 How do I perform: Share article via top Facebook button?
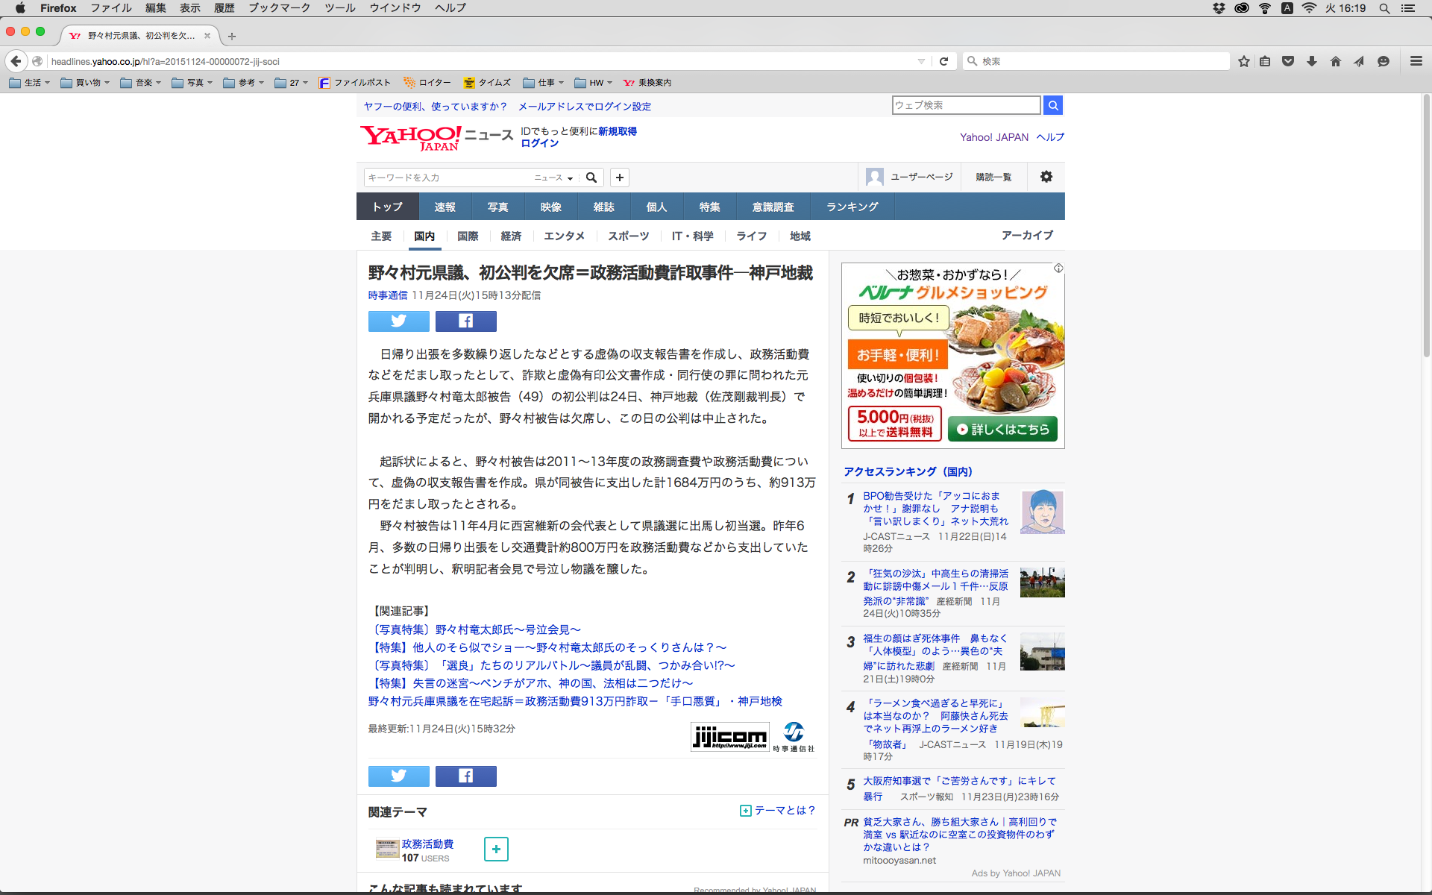pyautogui.click(x=465, y=321)
